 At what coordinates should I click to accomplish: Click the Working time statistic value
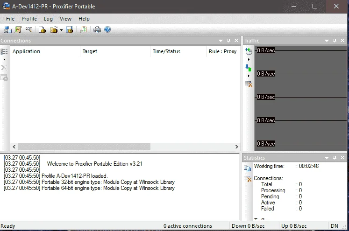(x=309, y=166)
